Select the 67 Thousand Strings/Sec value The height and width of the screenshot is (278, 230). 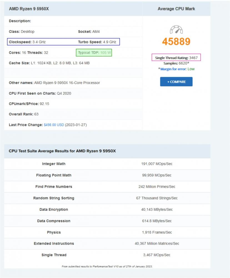pyautogui.click(x=157, y=198)
